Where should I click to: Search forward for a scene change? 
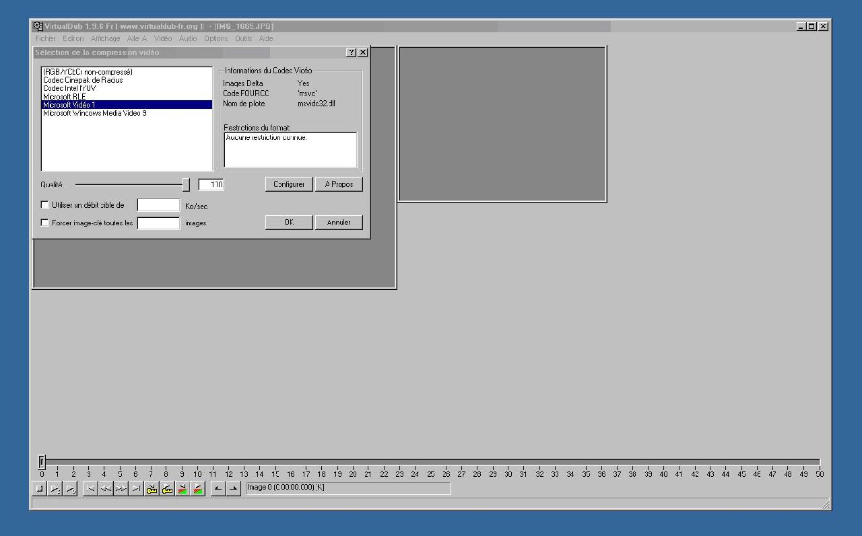pos(198,489)
